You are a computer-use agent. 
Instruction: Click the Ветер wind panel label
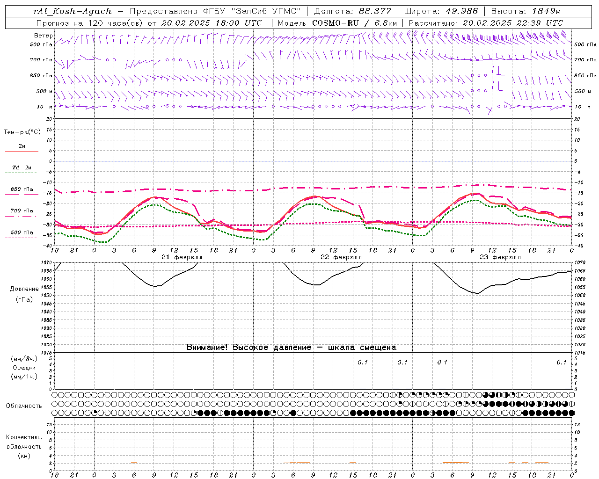pyautogui.click(x=43, y=36)
